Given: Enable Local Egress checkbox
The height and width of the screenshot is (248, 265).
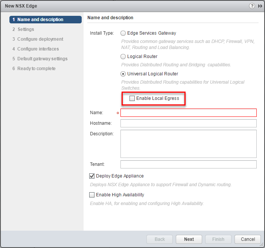Looking at the screenshot, I should coord(132,98).
